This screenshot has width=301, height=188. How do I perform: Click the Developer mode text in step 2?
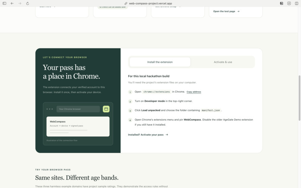coord(155,101)
